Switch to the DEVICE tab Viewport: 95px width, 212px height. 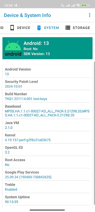20,28
